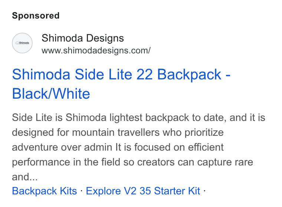
Task: Click 'Starter Kit' in the bottom sitelink
Action: click(177, 191)
